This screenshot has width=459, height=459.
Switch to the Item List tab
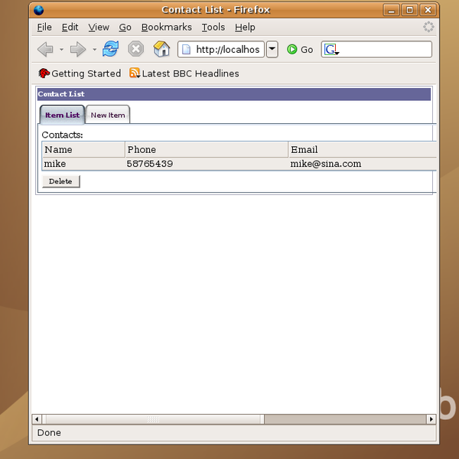click(62, 115)
